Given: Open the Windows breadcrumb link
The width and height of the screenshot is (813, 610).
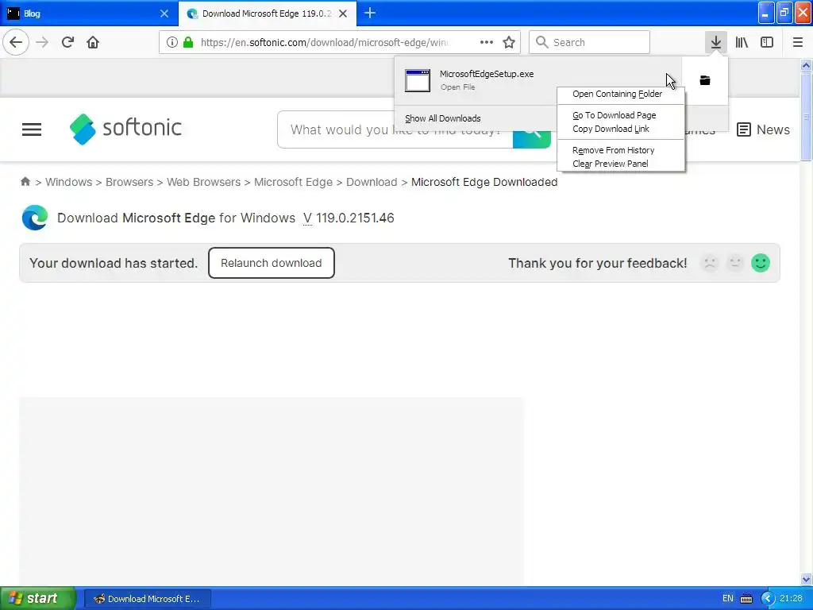Looking at the screenshot, I should 68,182.
